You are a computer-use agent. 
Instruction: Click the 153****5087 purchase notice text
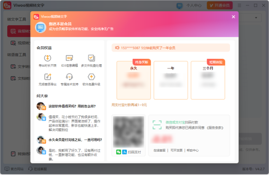click(x=148, y=48)
